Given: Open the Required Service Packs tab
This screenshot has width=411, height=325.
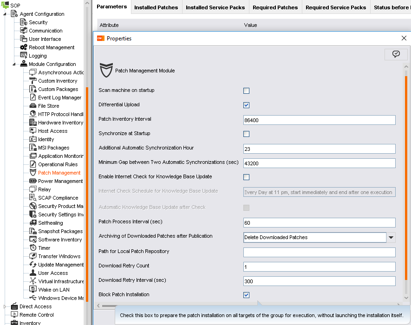Looking at the screenshot, I should click(335, 7).
